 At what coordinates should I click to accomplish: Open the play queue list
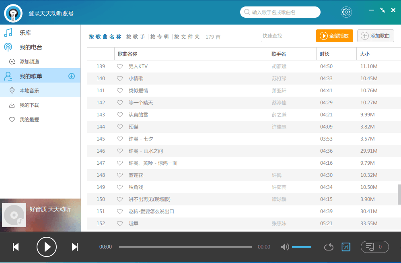click(374, 247)
